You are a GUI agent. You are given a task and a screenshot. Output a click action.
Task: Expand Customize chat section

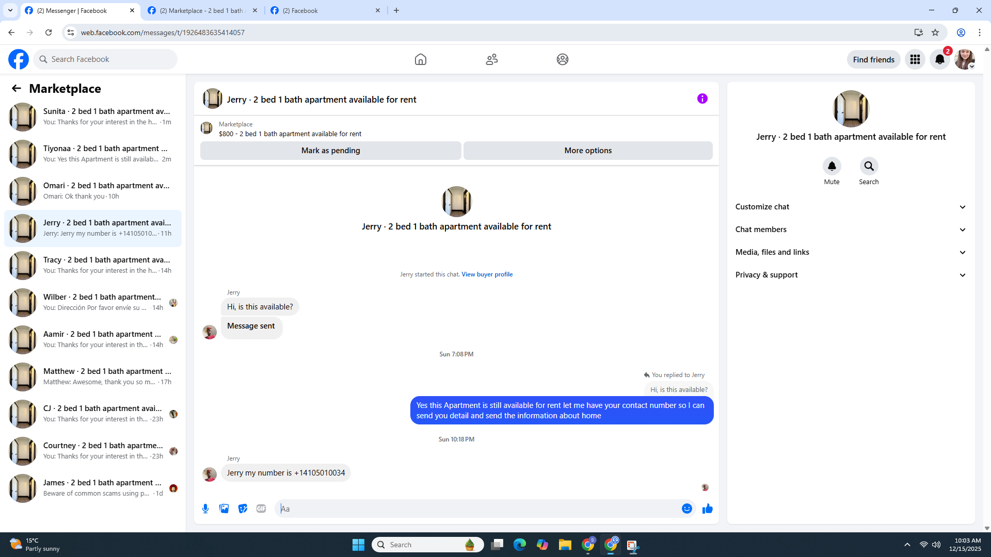coord(851,207)
